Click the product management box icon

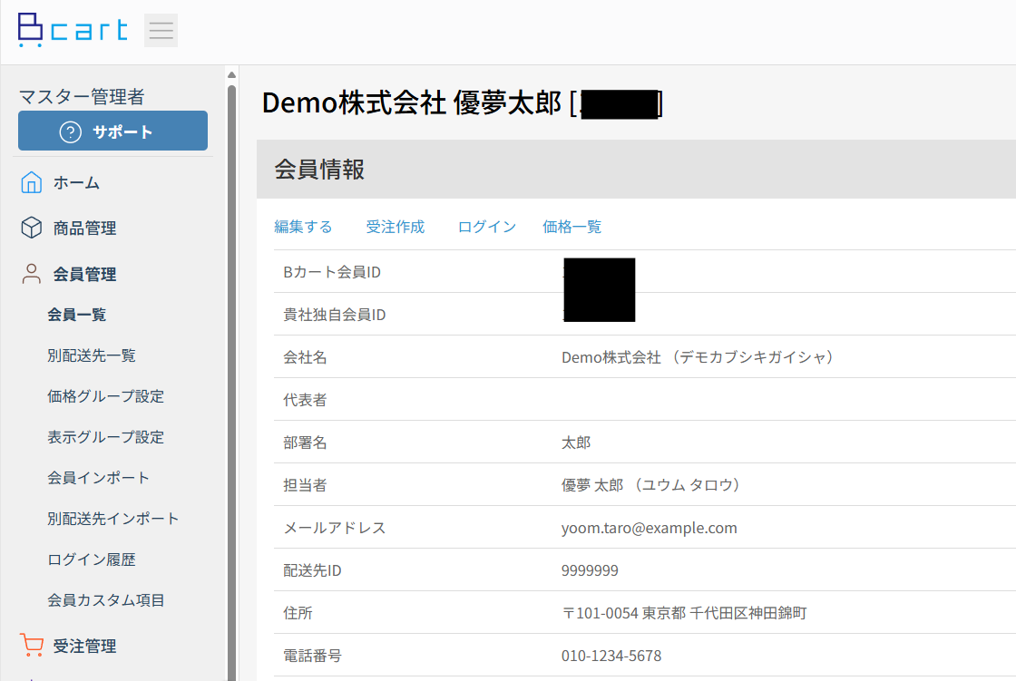[31, 229]
